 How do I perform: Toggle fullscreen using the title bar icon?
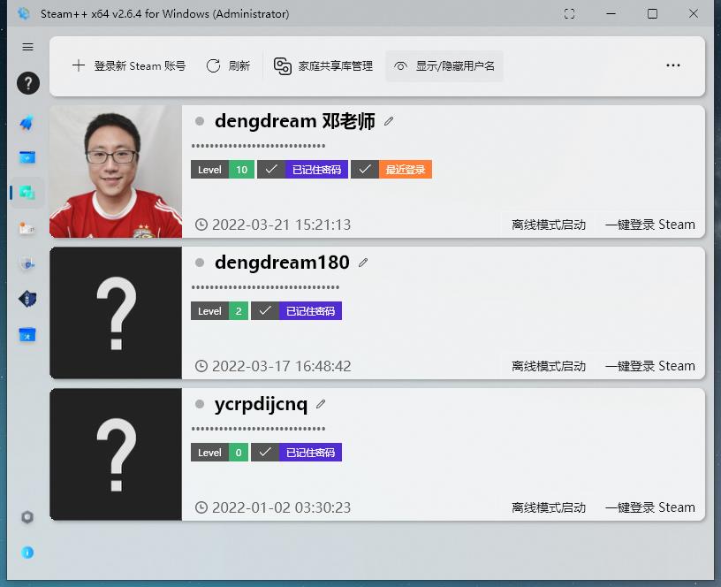click(x=569, y=13)
